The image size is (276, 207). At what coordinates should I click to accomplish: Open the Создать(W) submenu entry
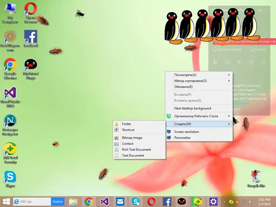pyautogui.click(x=199, y=124)
